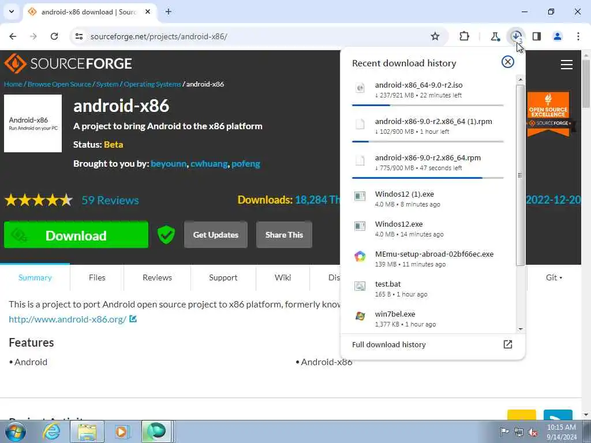Click the MEmu-setup-abroad installer icon
The image size is (591, 443).
(360, 256)
